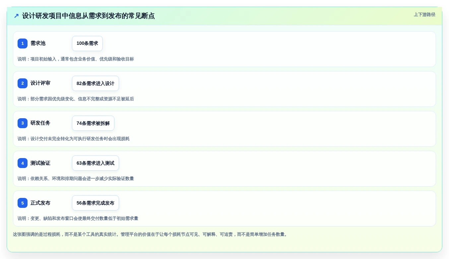Viewport: 449px width, 259px height.
Task: Click step badge number 2
Action: 23,83
